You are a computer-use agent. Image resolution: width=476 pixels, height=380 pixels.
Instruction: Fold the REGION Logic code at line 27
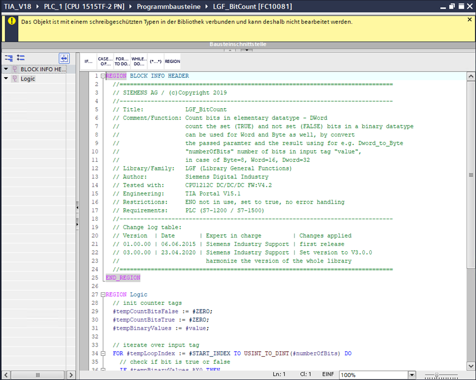click(103, 294)
